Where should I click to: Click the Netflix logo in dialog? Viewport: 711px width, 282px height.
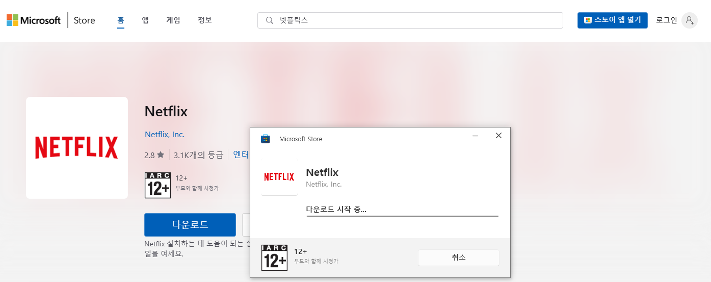pyautogui.click(x=279, y=177)
